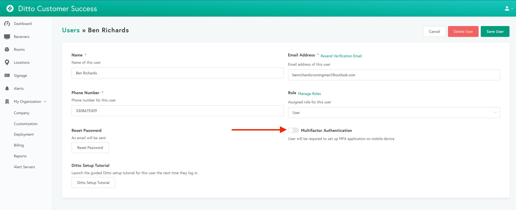The width and height of the screenshot is (516, 210).
Task: Enable the Multifactor Authentication toggle
Action: (293, 130)
